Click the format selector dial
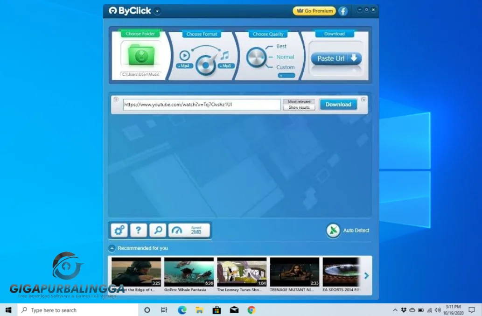The width and height of the screenshot is (482, 316). [205, 65]
